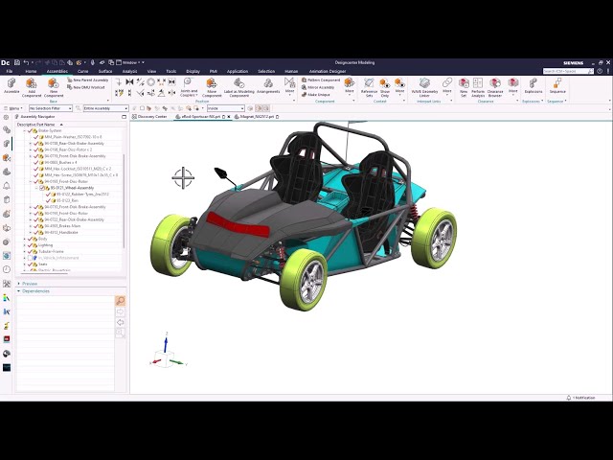Click the notification bell icon in the sidebar
The image size is (613, 460).
7,186
